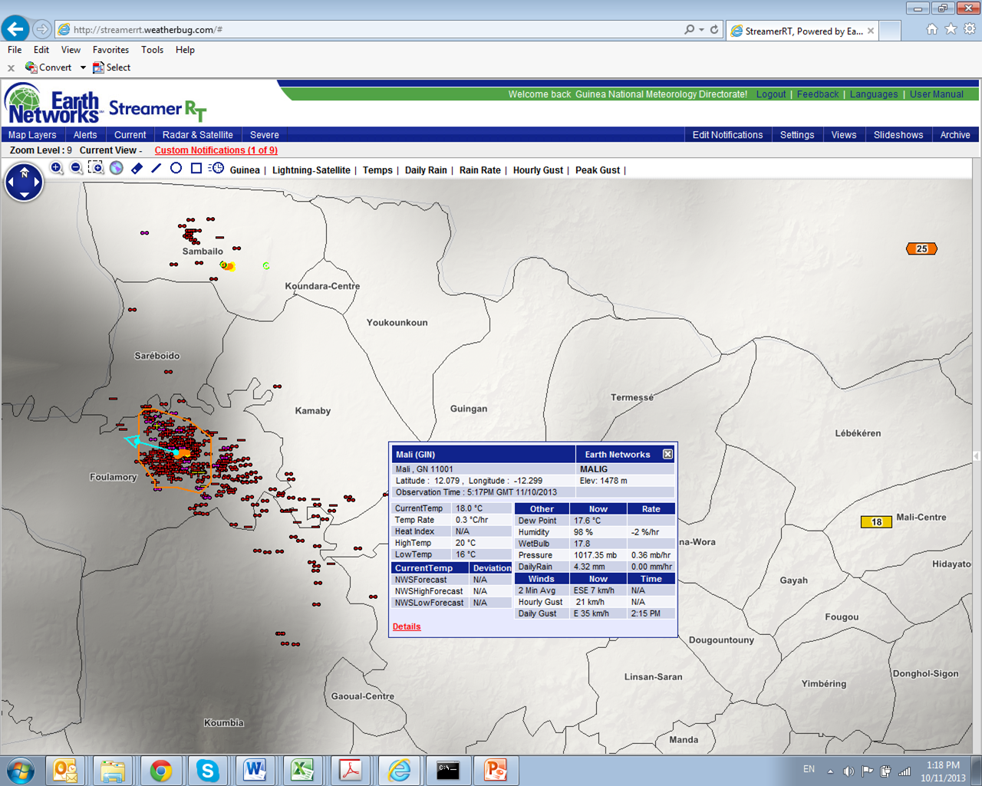The image size is (982, 786).
Task: Close the StreamerRT browser tab
Action: [x=871, y=31]
